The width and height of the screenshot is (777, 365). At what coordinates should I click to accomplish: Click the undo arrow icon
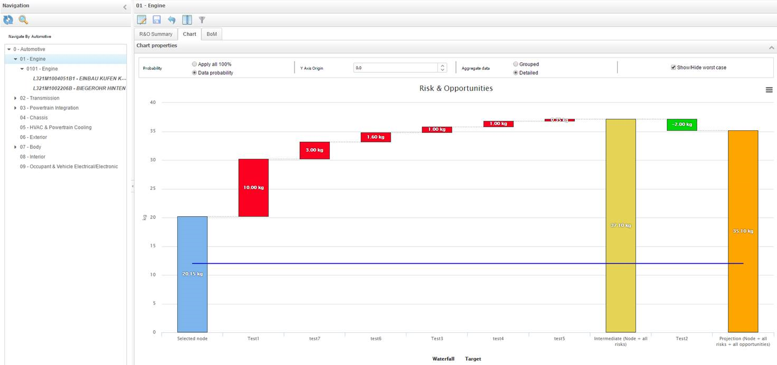click(172, 20)
